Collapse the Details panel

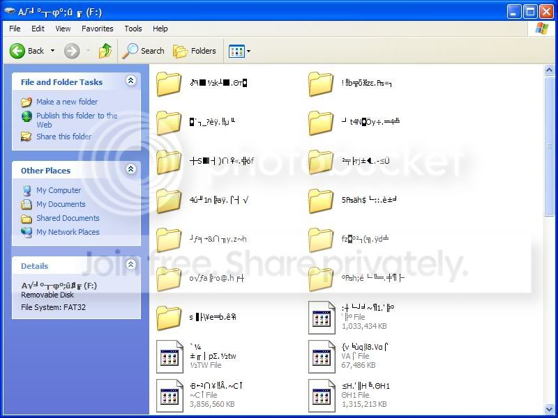[x=130, y=264]
